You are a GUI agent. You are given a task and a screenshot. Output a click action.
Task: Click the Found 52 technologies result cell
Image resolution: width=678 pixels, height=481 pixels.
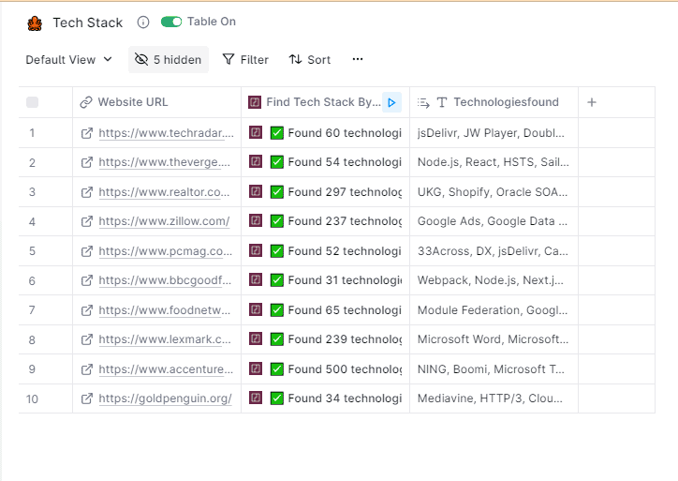tap(325, 251)
